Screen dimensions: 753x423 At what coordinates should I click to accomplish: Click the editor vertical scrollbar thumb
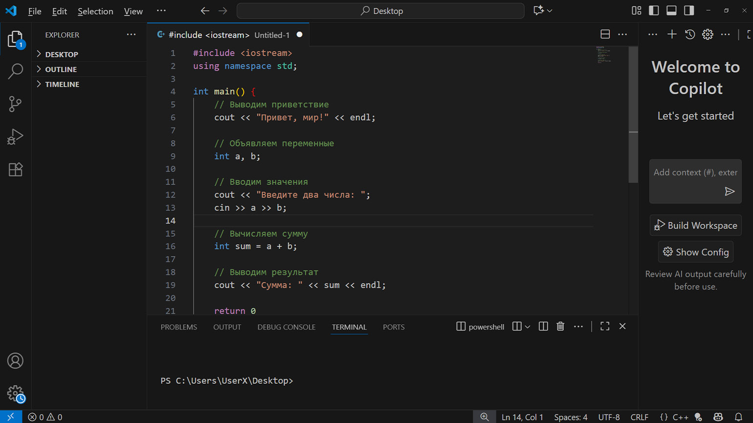coord(633,115)
